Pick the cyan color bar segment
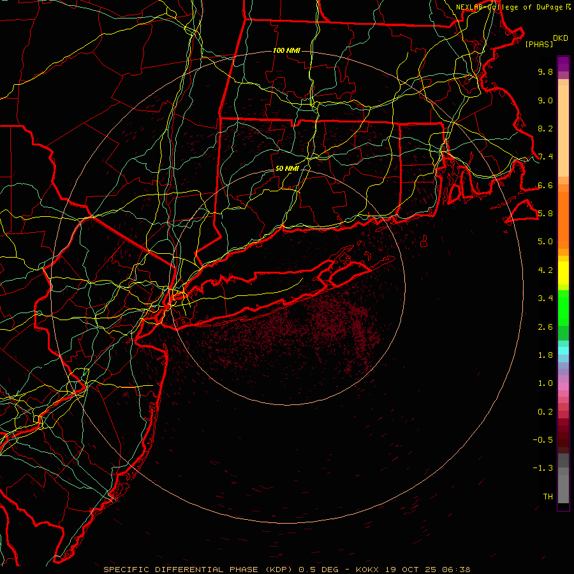Screen dimensions: 574x574 click(563, 351)
